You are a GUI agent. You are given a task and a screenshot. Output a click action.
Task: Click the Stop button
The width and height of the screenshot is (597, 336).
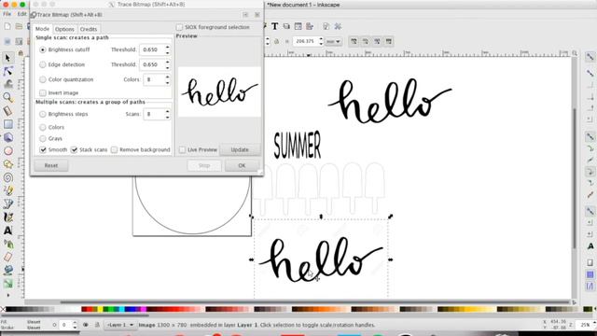(204, 166)
